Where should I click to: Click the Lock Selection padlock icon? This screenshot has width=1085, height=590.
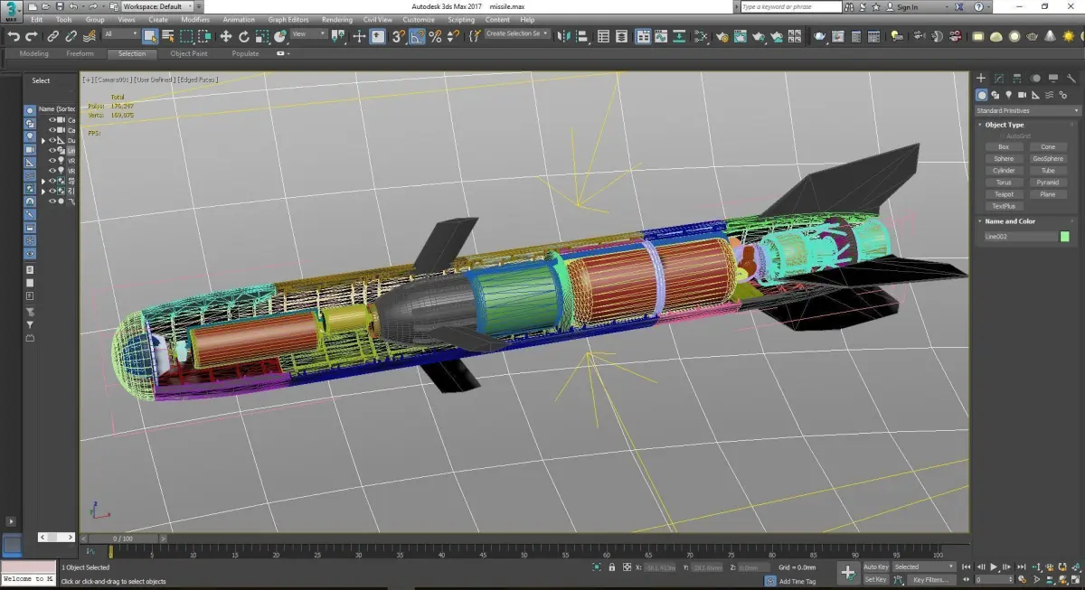pos(612,567)
